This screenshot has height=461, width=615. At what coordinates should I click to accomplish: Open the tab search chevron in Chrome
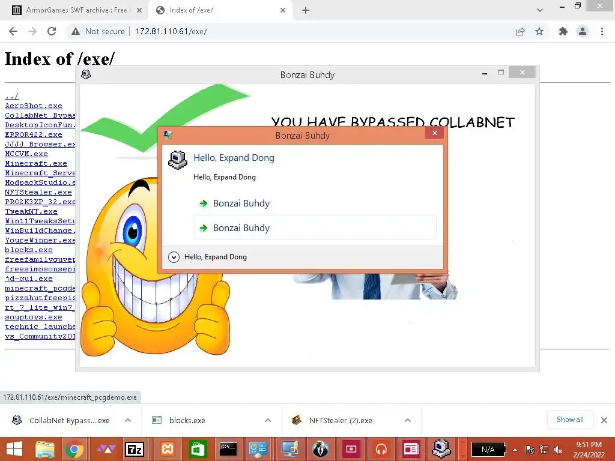540,10
